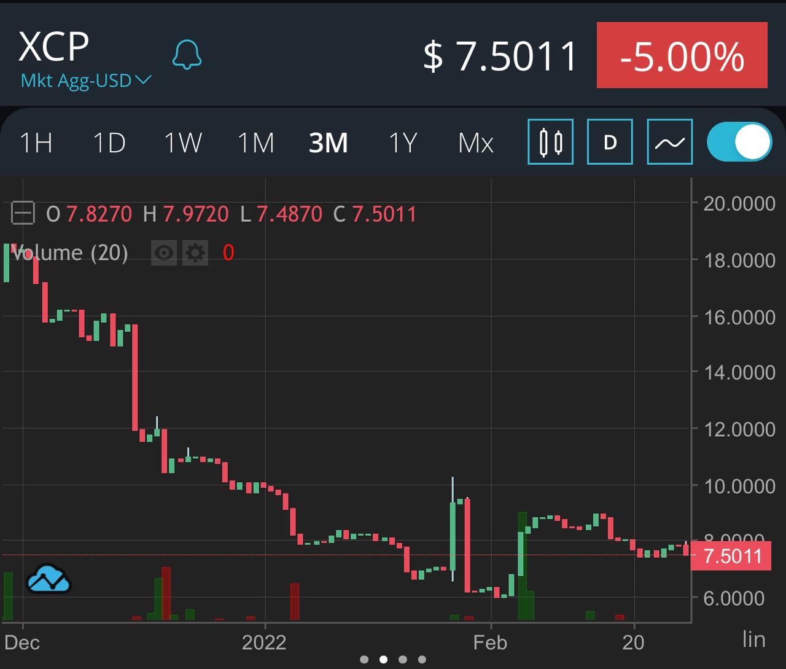
Task: Open the line indicators icon
Action: click(x=670, y=142)
